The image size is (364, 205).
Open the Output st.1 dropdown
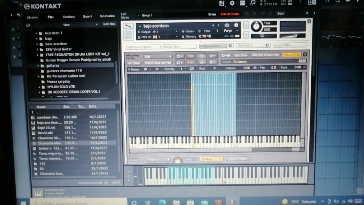[158, 32]
